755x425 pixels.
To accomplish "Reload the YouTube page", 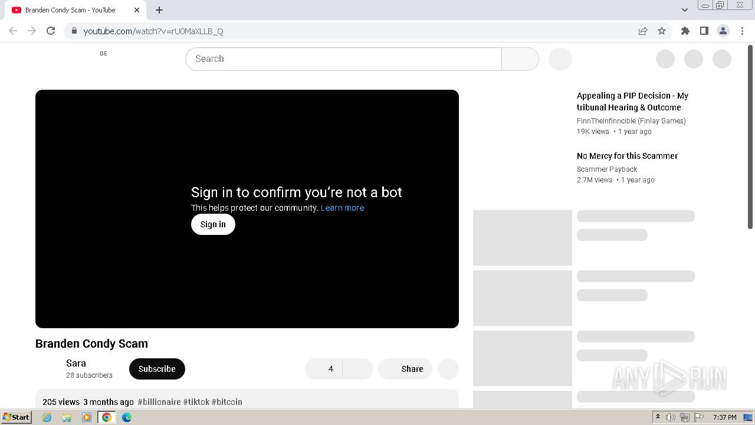I will click(x=51, y=31).
